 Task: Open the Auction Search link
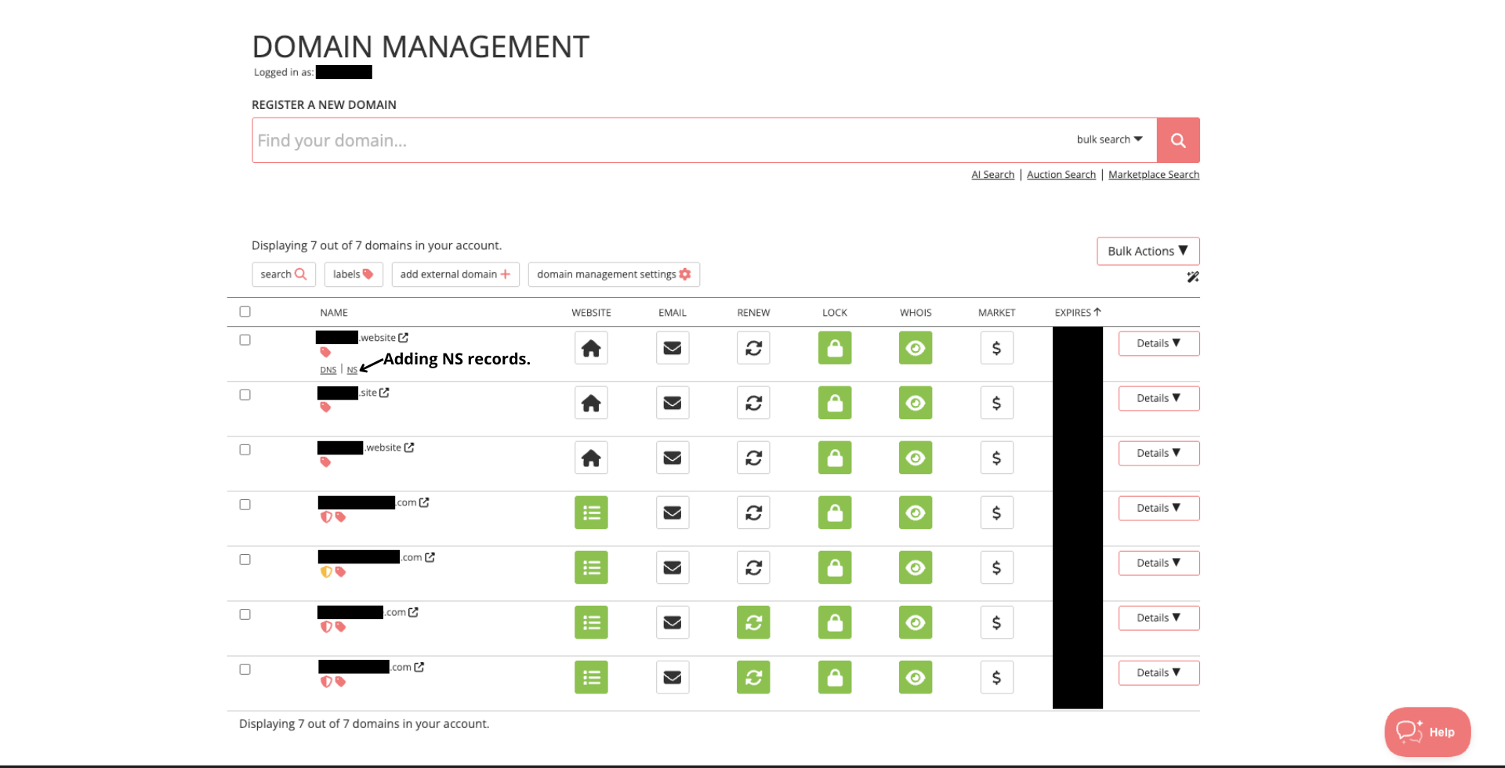click(1061, 175)
